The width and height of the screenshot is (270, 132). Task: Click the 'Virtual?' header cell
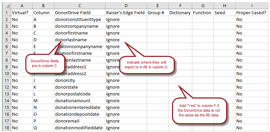22,13
